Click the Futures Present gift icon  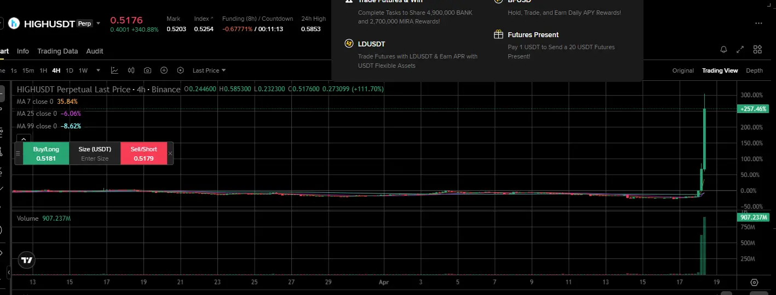tap(498, 34)
